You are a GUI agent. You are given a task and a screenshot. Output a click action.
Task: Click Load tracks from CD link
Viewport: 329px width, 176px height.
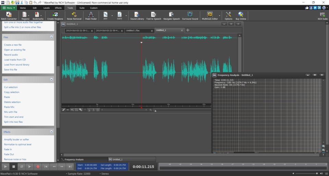click(15, 60)
